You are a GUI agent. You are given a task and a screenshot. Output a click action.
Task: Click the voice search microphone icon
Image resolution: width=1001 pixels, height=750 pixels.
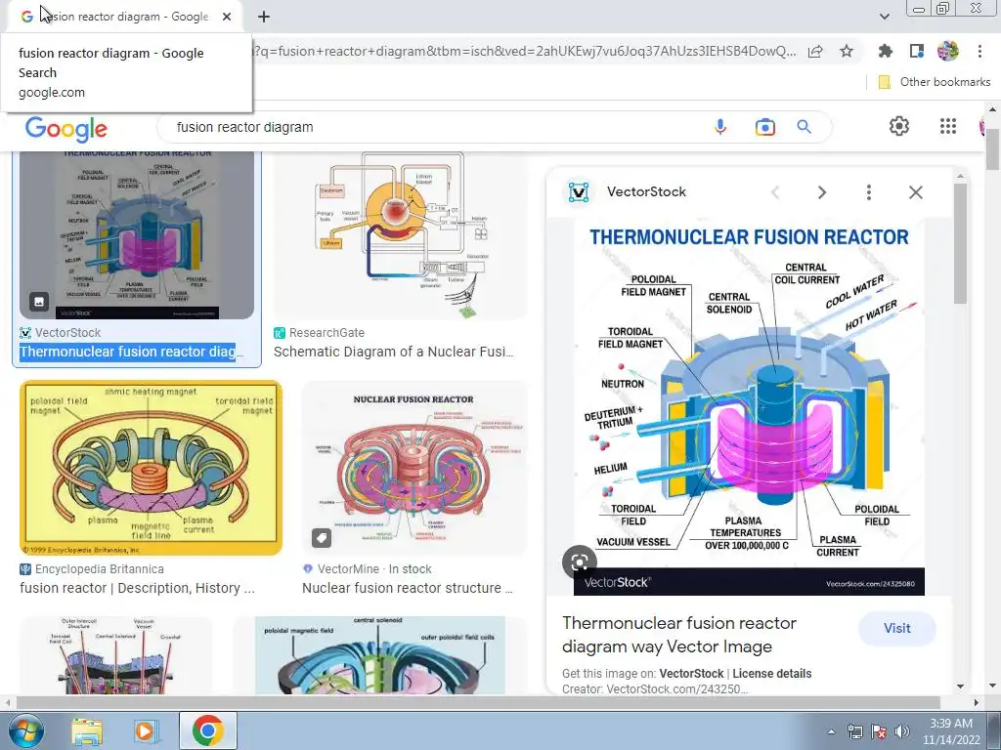pos(720,127)
